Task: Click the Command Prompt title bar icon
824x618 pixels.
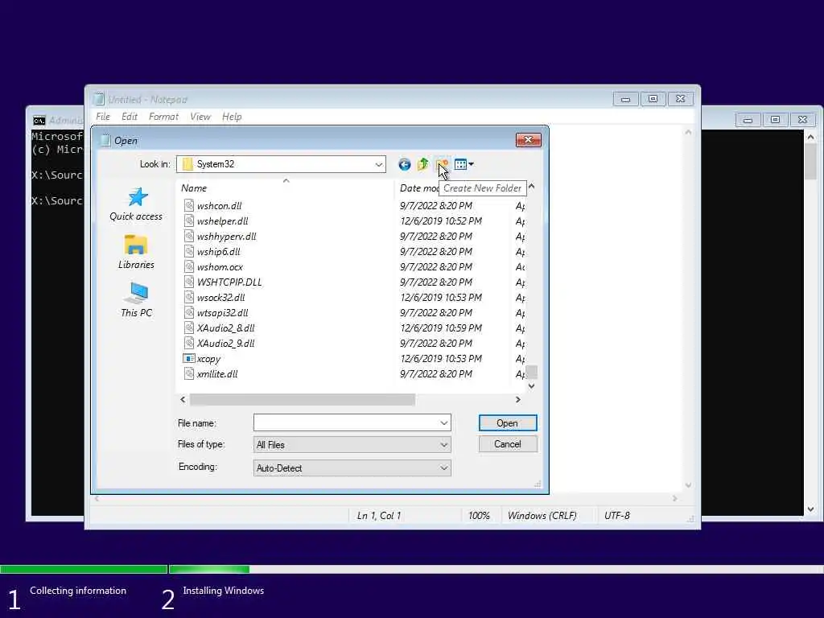Action: pyautogui.click(x=39, y=121)
